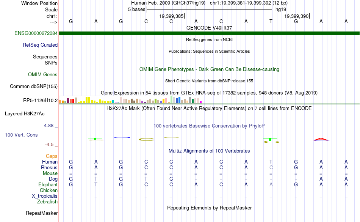This screenshot has width=360, height=222.
Task: Select the Dog alignment row label
Action: click(x=53, y=179)
